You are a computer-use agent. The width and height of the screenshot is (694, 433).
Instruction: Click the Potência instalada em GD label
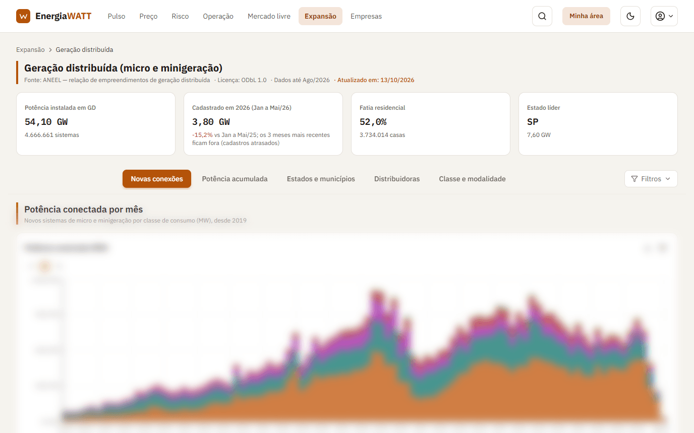point(60,108)
